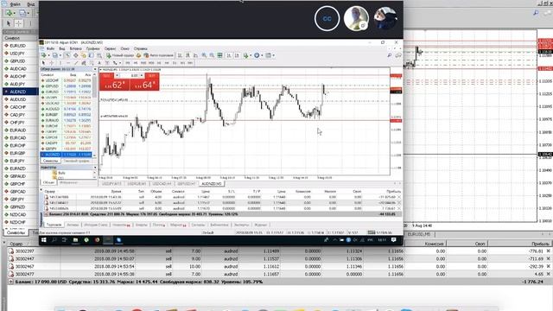Select EURUSD in background window symbol list
This screenshot has width=553, height=311.
tap(20, 46)
